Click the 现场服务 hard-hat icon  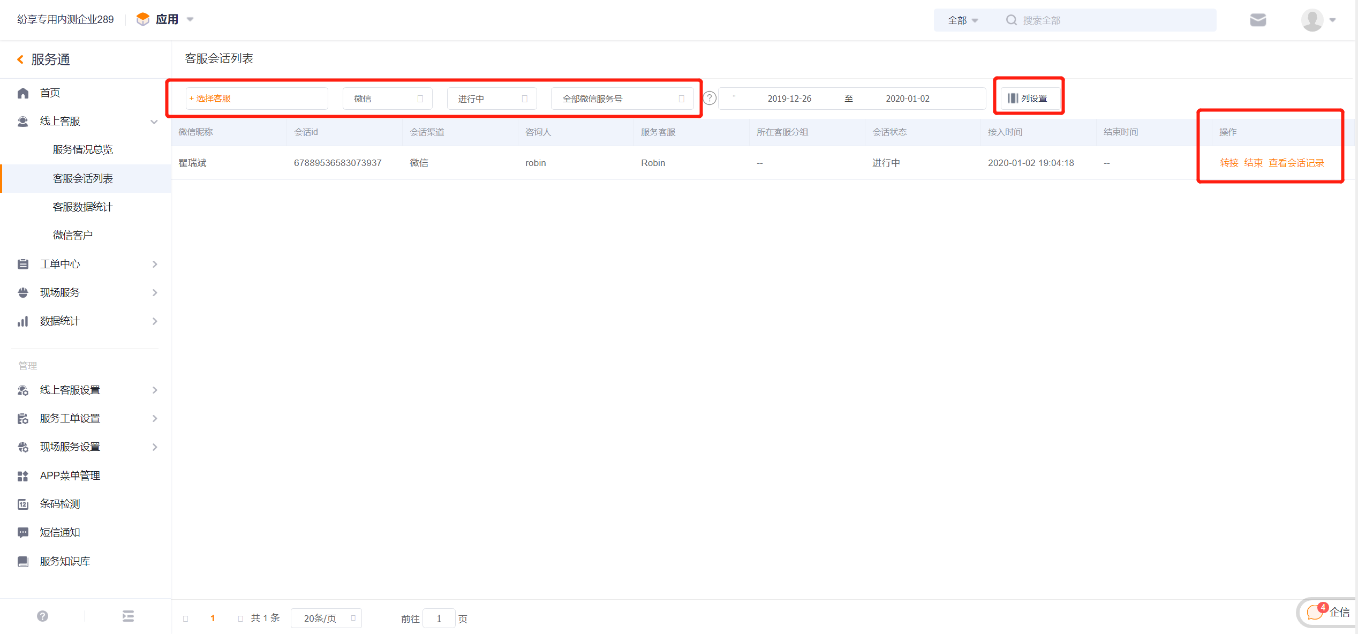(x=22, y=292)
